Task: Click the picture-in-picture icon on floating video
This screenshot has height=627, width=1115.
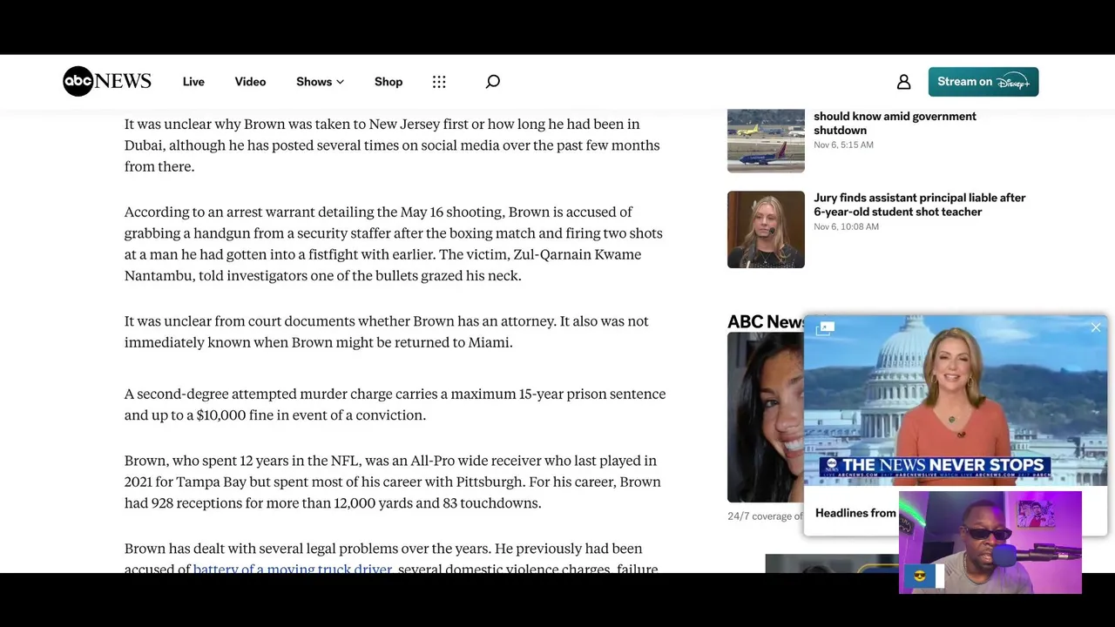Action: pyautogui.click(x=825, y=328)
